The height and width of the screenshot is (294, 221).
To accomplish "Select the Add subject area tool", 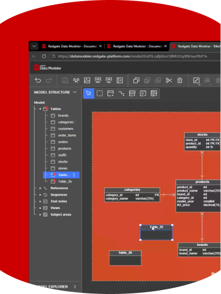I will click(154, 93).
